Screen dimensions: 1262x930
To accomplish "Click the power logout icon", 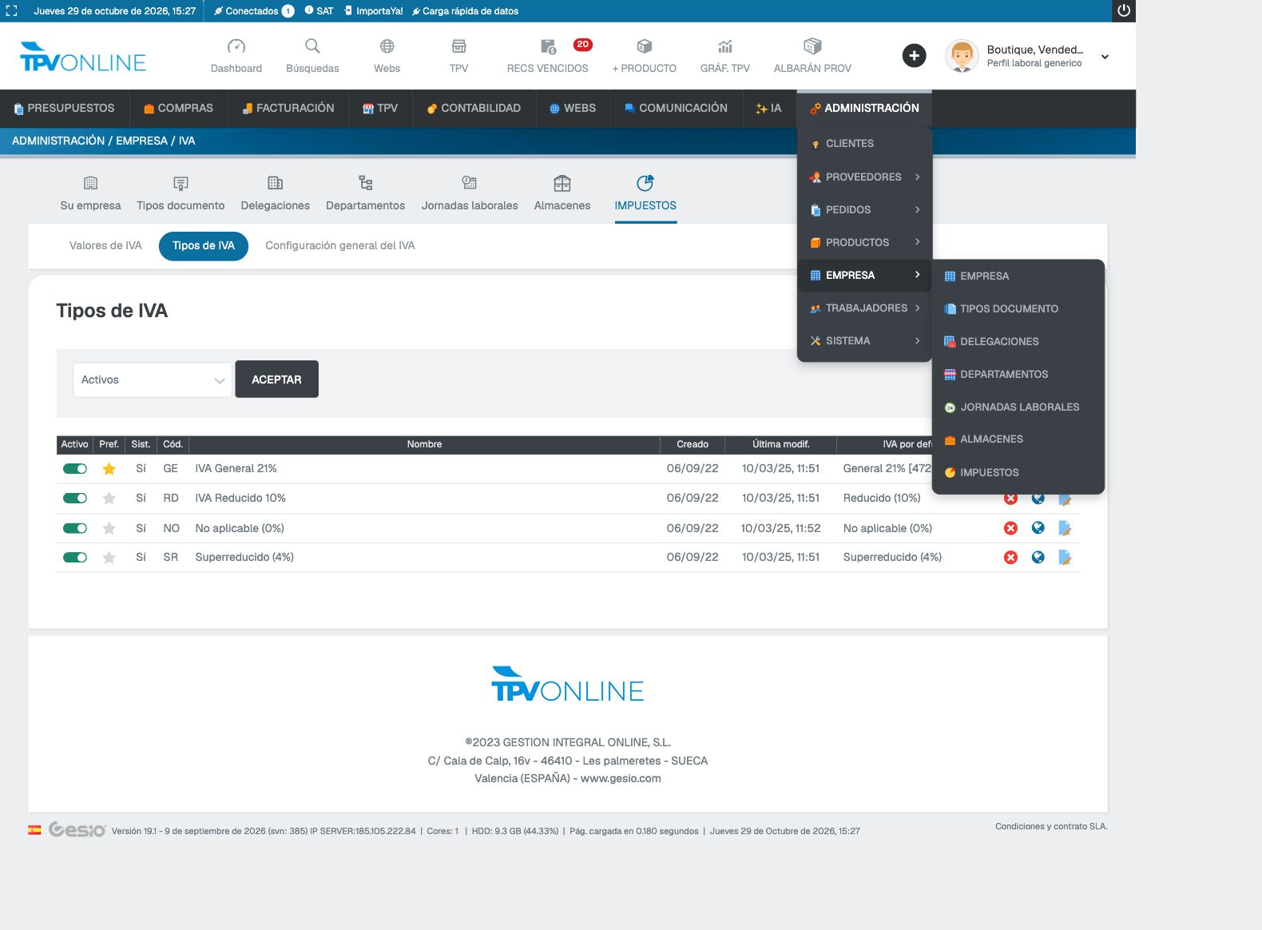I will [x=1124, y=10].
